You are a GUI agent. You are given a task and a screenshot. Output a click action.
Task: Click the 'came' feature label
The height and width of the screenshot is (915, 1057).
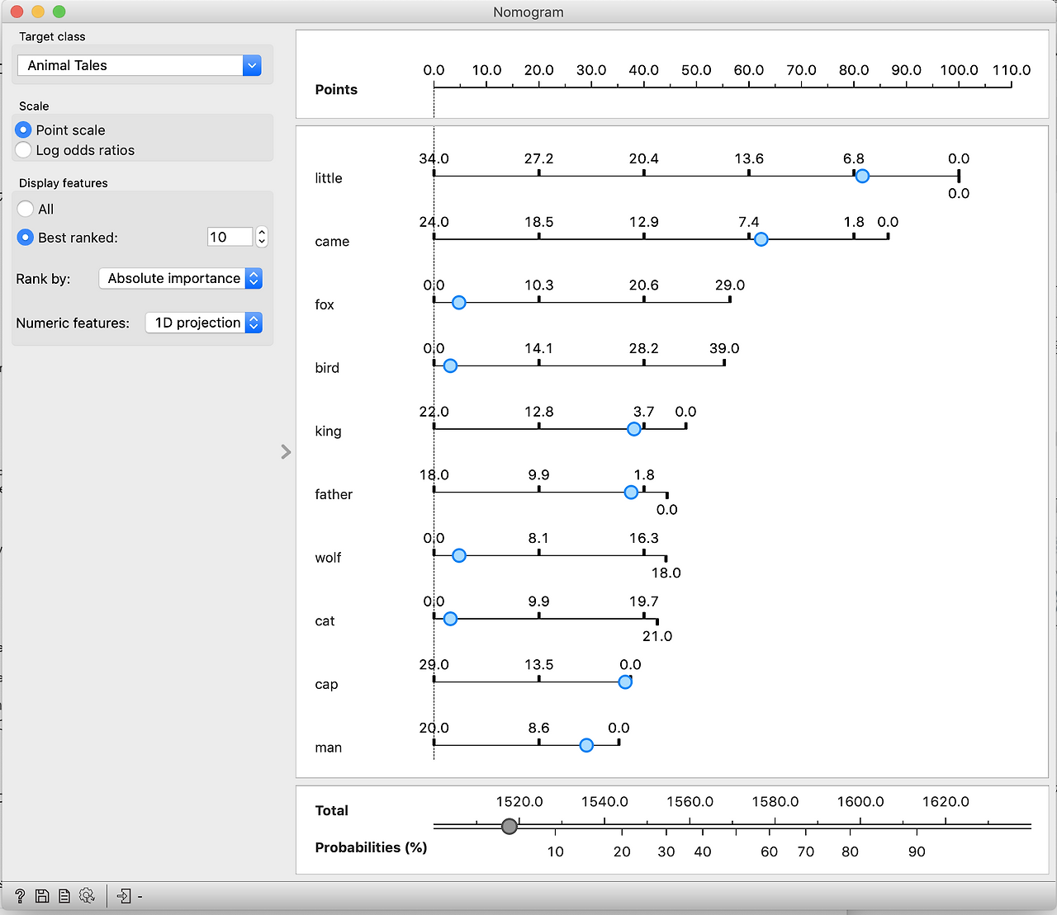click(332, 242)
